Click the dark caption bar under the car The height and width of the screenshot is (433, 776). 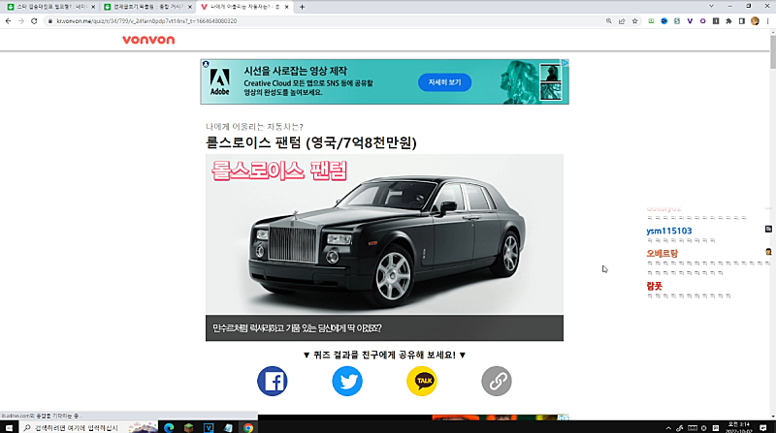[x=384, y=328]
